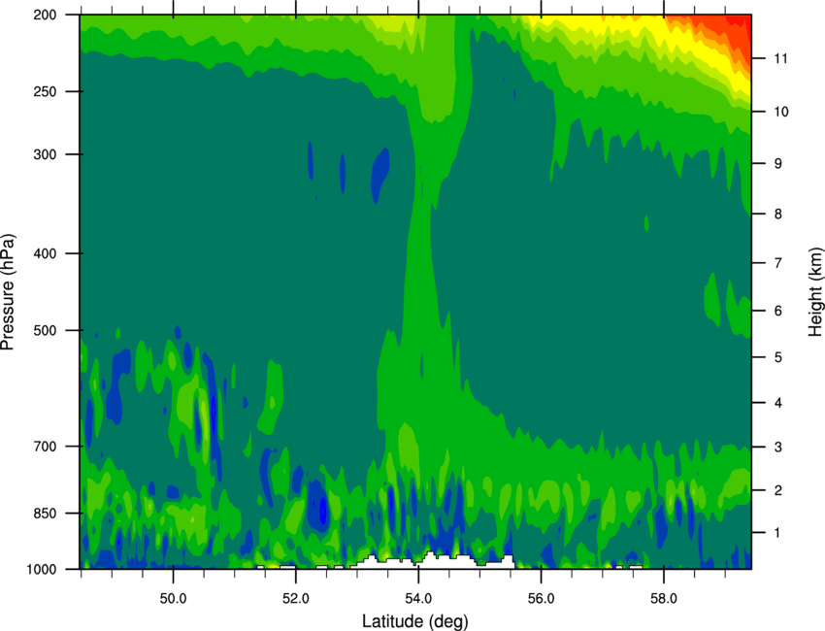Pick the 9 km height label
Viewport: 825px width, 631px height.
pyautogui.click(x=778, y=164)
